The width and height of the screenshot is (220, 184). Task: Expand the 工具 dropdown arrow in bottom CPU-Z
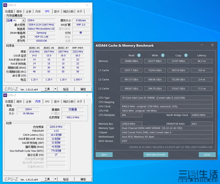tap(56, 179)
